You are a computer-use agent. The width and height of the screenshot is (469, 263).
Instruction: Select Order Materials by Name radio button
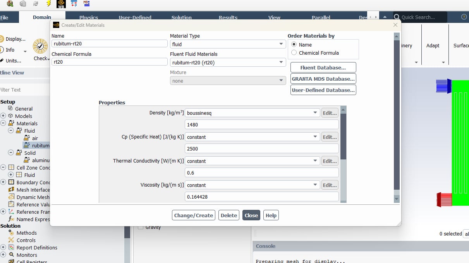click(x=294, y=45)
